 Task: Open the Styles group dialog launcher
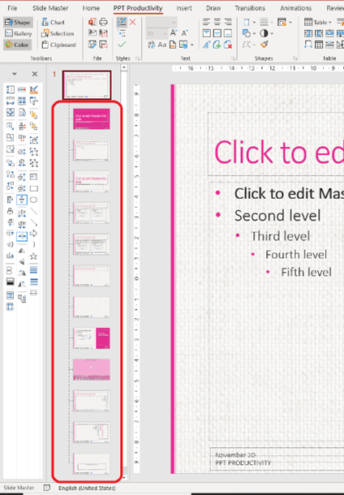pos(138,58)
